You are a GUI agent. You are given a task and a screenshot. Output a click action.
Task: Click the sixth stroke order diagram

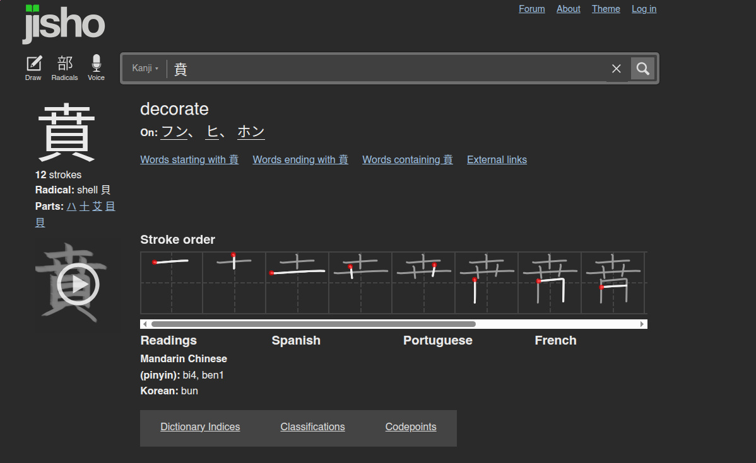(487, 283)
